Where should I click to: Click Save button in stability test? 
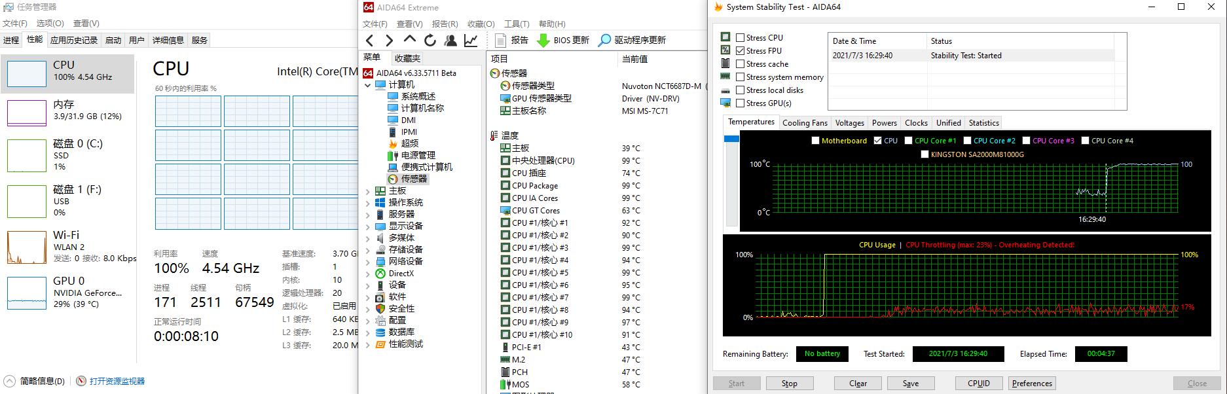pos(911,384)
